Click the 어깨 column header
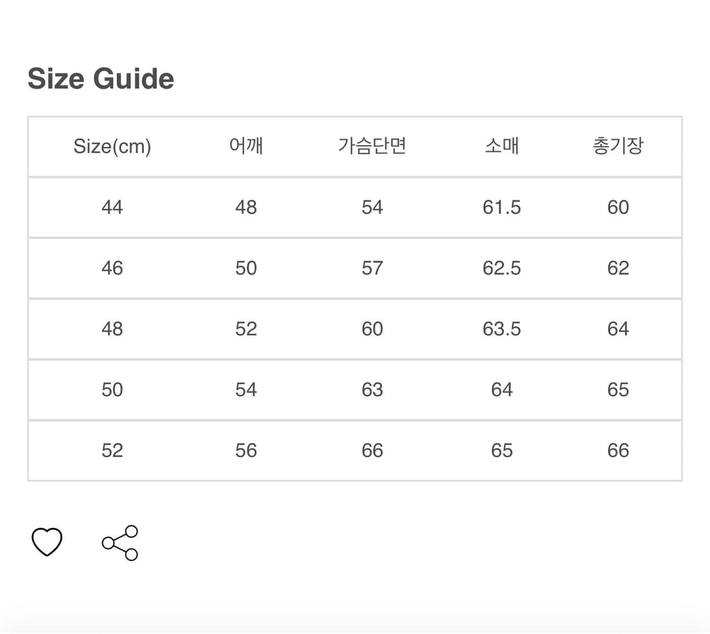The image size is (710, 634). pyautogui.click(x=246, y=146)
